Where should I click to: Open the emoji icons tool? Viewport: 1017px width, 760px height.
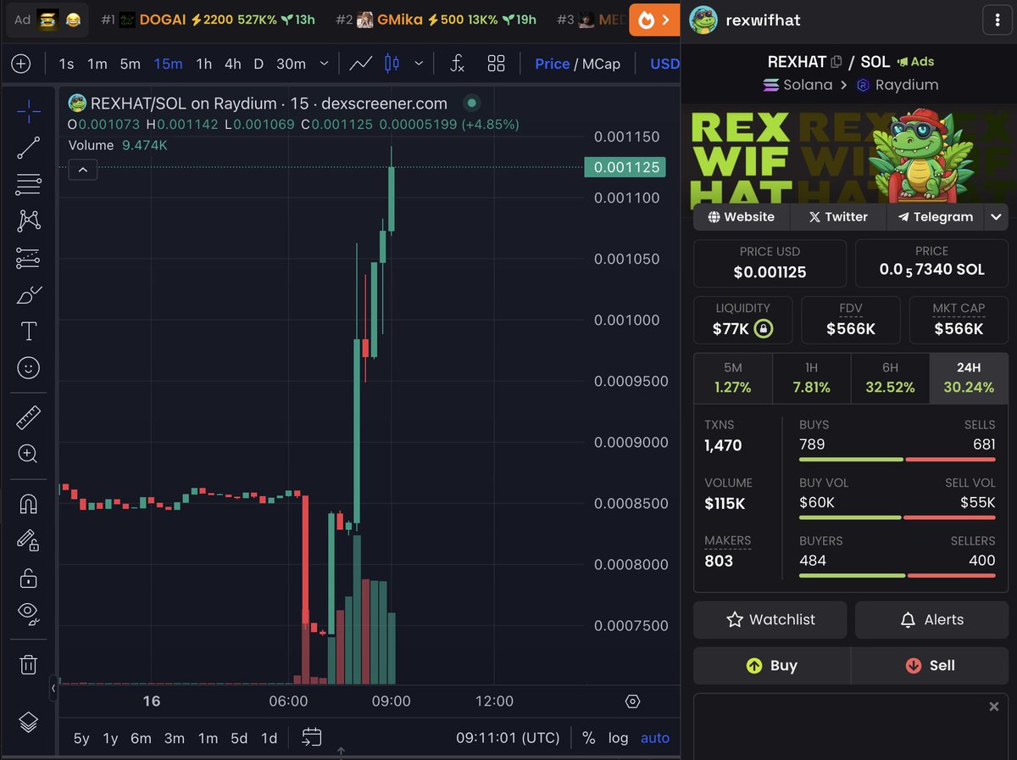point(28,368)
